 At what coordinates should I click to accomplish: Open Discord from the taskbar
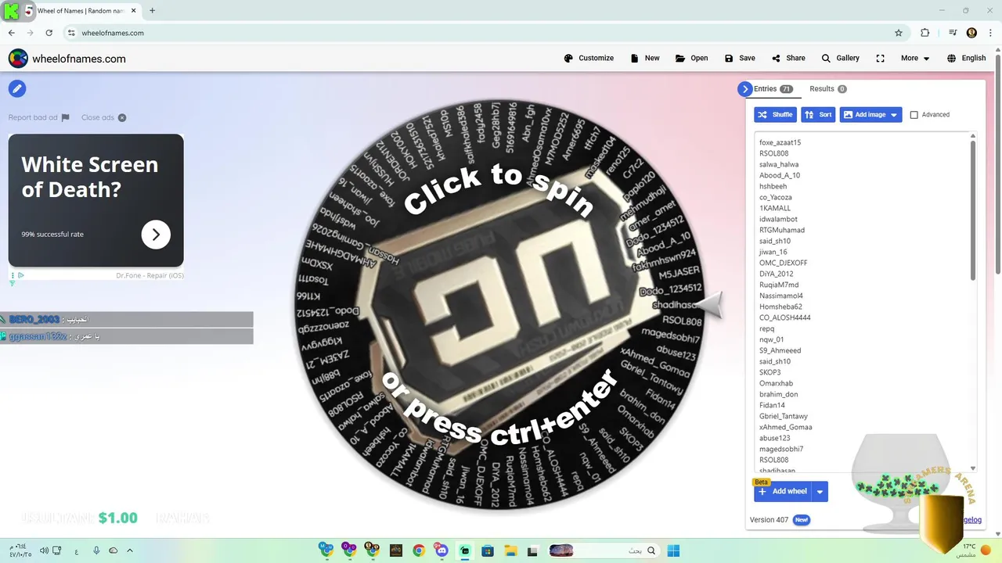[442, 550]
